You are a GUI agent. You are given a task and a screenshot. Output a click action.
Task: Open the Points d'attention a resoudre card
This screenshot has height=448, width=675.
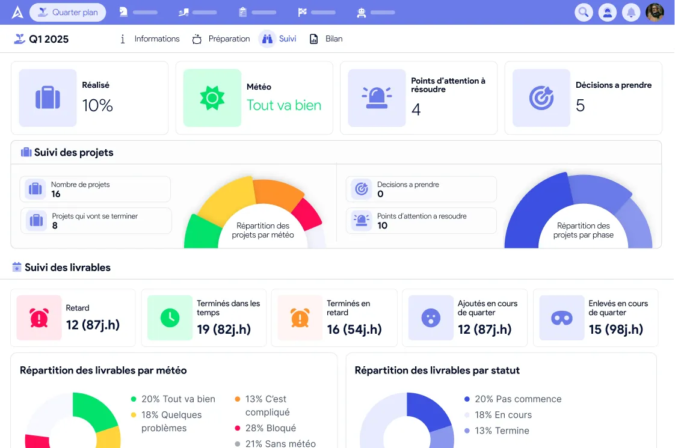(421, 221)
